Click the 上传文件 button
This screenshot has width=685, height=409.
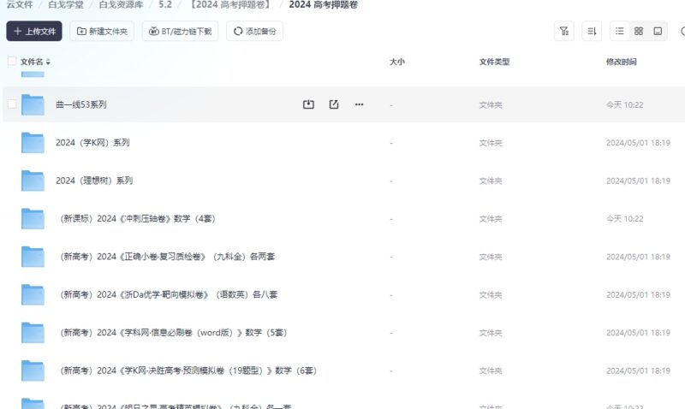pos(34,31)
